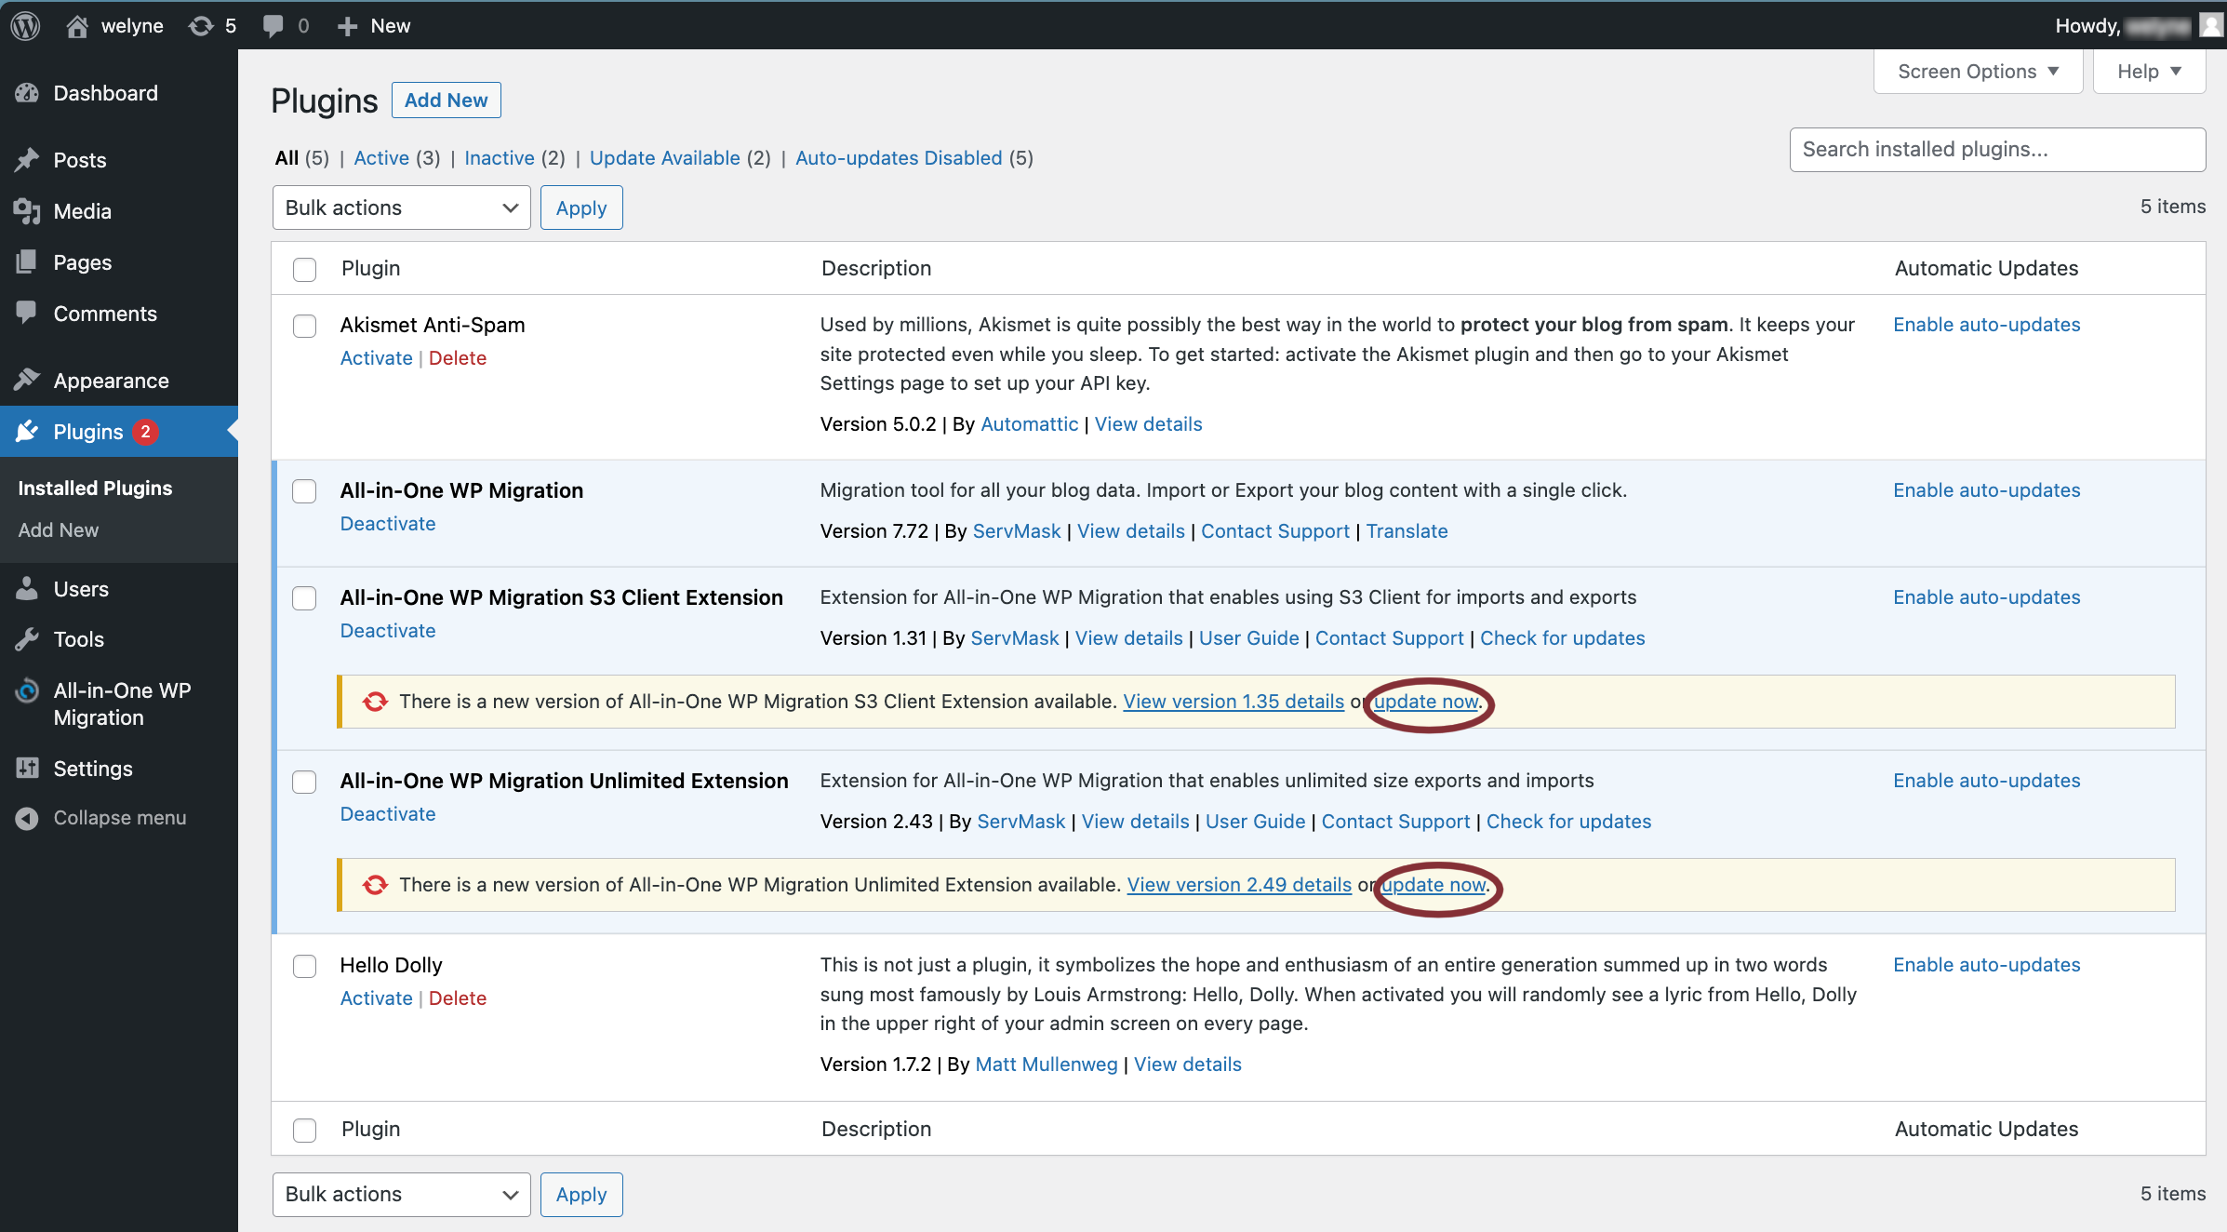
Task: Click update now for S3 Client Extension
Action: [x=1426, y=702]
